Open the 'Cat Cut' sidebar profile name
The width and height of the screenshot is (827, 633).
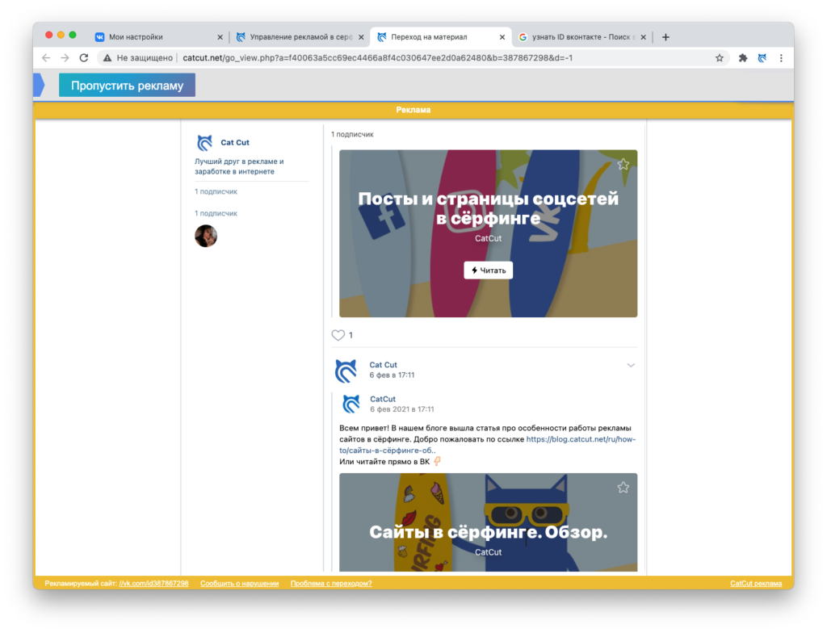point(235,142)
